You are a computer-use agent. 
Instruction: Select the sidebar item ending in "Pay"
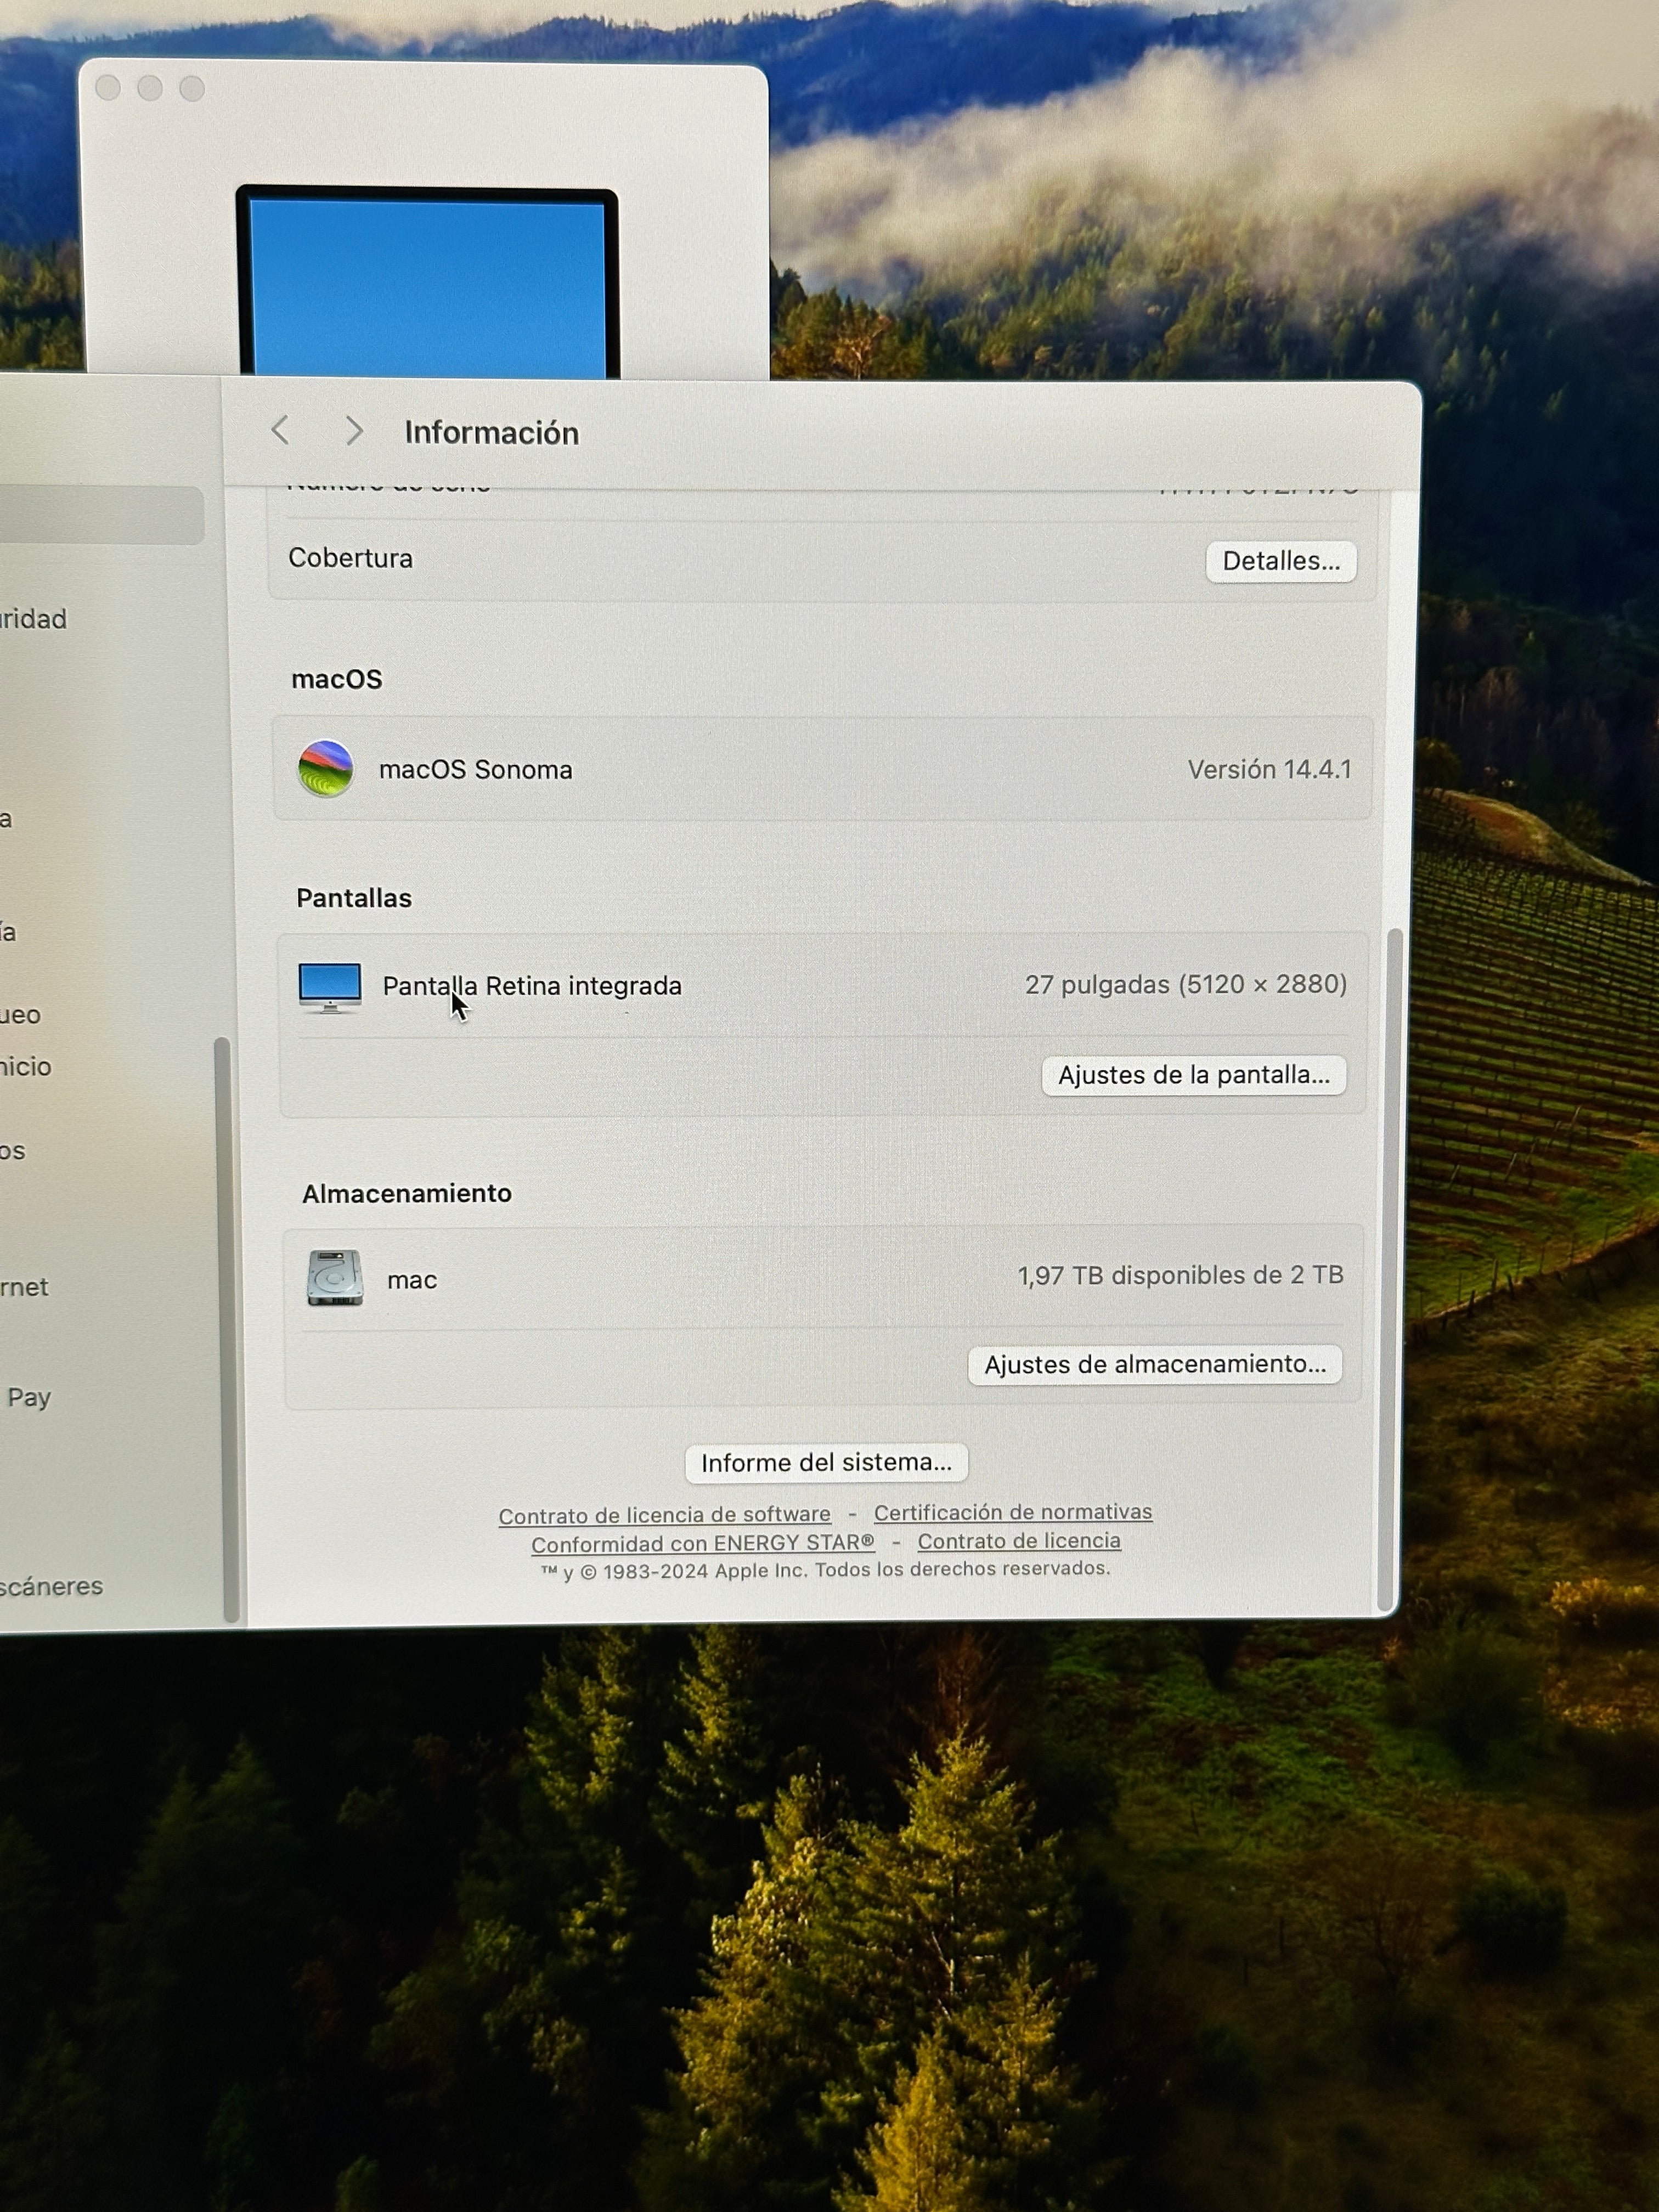[28, 1397]
